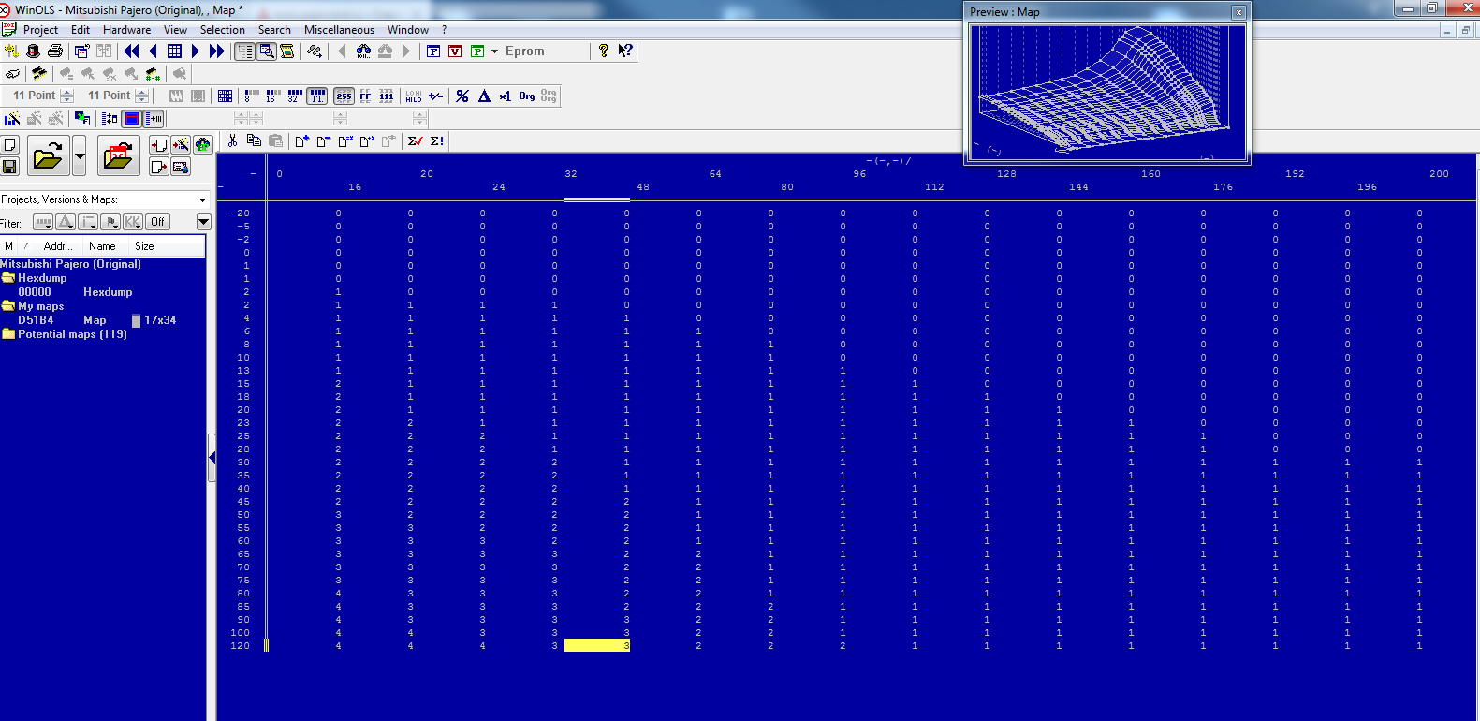Screen dimensions: 1480x721
Task: Expand the Eprom dropdown arrow
Action: 494,51
